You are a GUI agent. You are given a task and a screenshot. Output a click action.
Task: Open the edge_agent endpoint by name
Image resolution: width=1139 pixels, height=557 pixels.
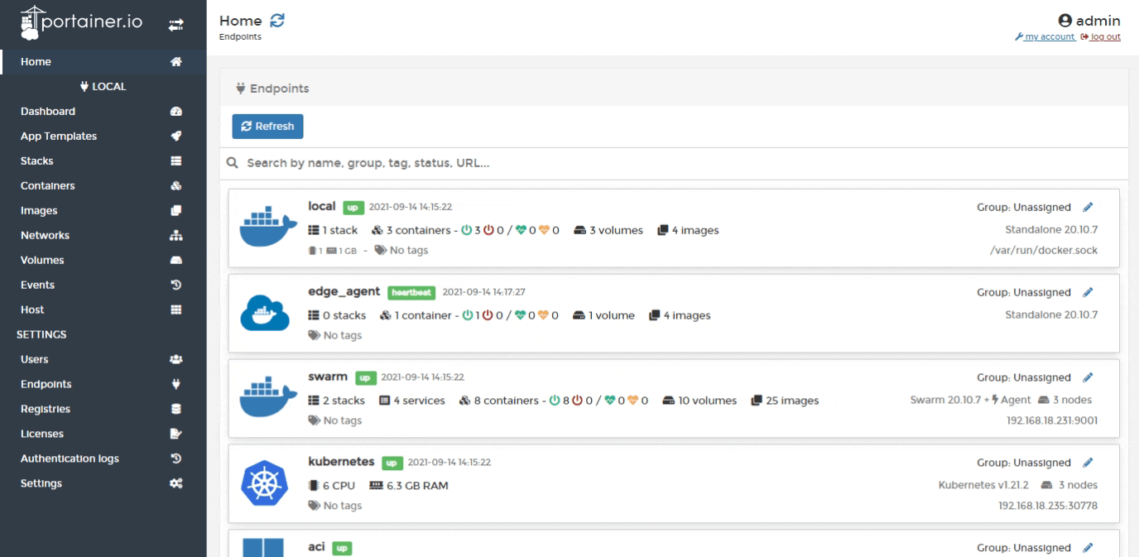344,291
